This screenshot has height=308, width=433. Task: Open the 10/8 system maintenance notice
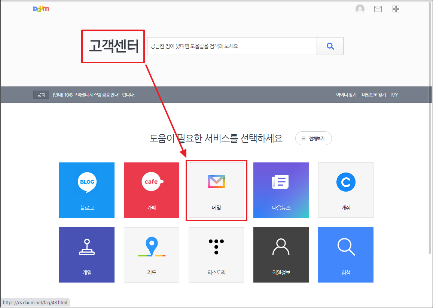coord(94,95)
